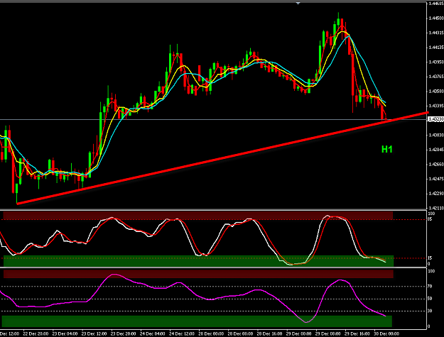This screenshot has width=444, height=337.
Task: Click the RSI 30 level label
Action: pyautogui.click(x=430, y=311)
